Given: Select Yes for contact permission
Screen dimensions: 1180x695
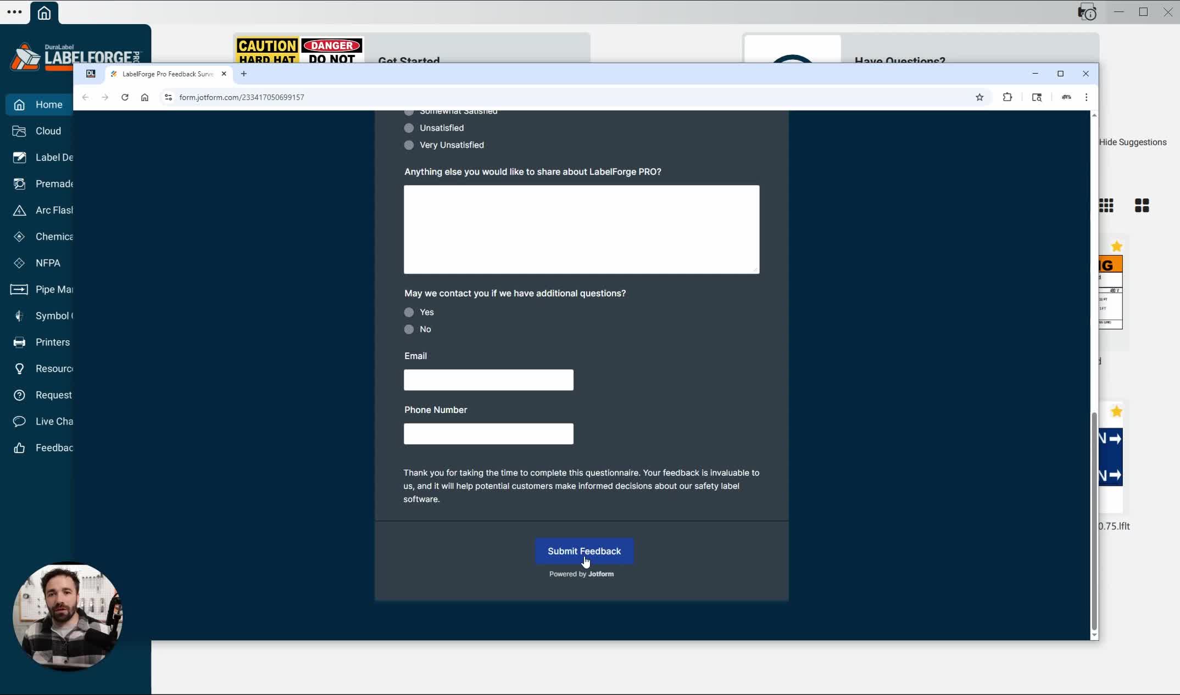Looking at the screenshot, I should 409,312.
